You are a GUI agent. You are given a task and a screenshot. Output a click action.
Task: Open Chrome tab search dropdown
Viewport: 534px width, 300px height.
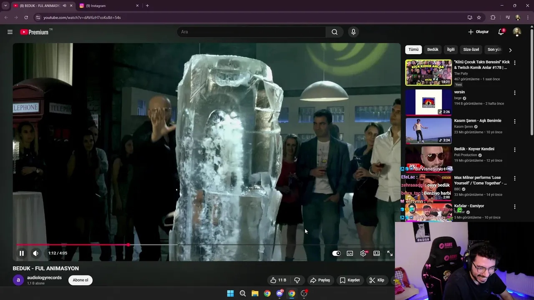tap(5, 6)
